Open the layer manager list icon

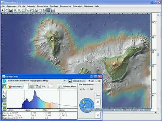tap(53, 10)
